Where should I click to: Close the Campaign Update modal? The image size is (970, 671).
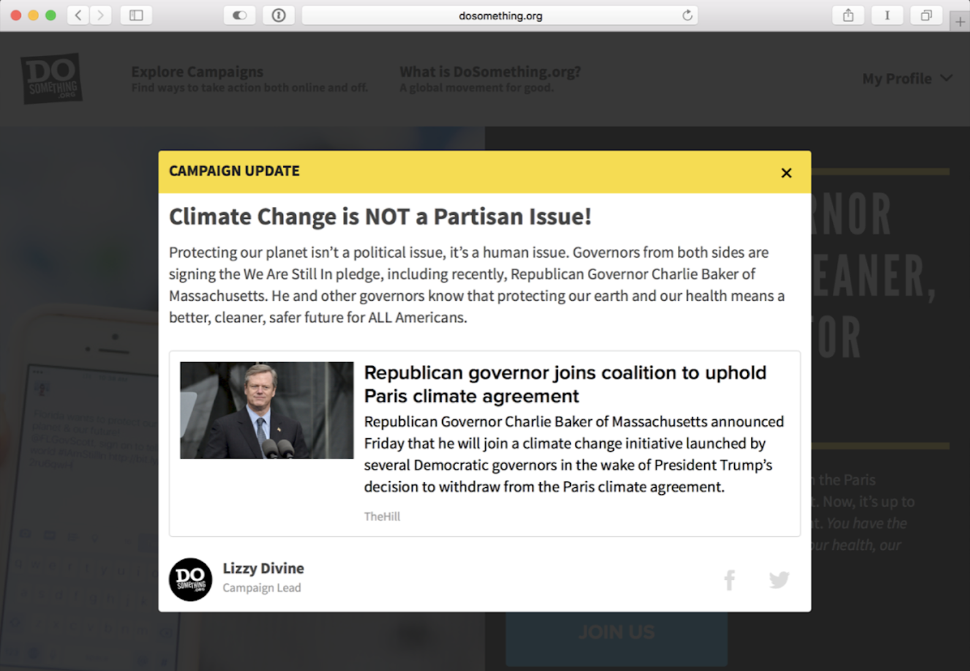tap(786, 173)
